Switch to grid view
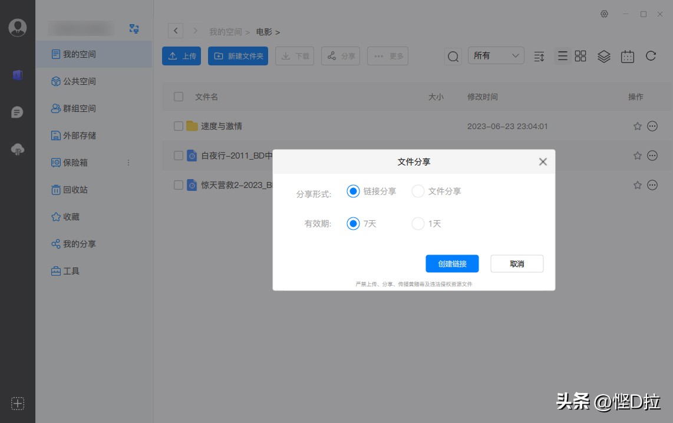Image resolution: width=673 pixels, height=423 pixels. 580,55
